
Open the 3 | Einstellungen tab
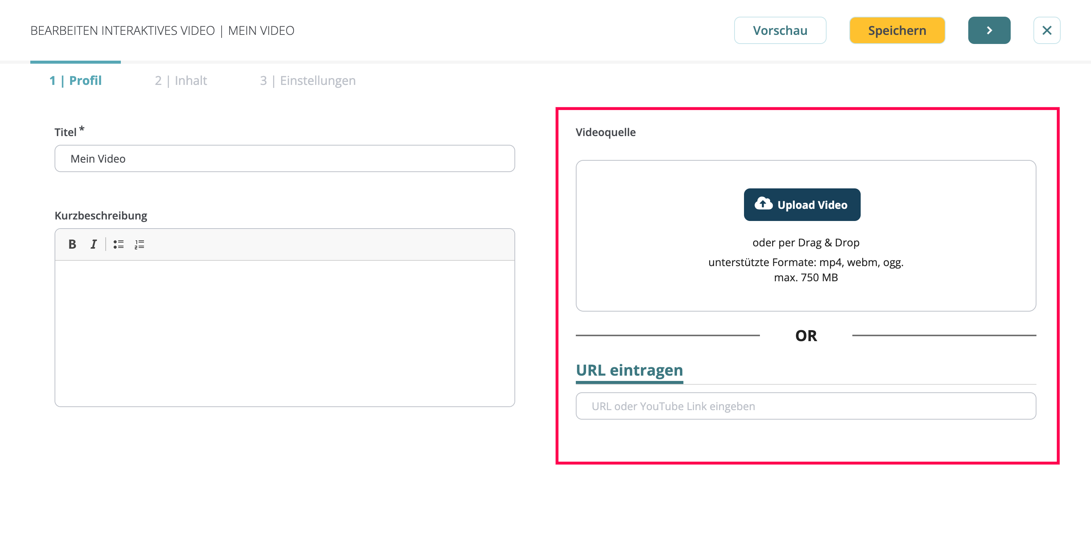point(308,80)
